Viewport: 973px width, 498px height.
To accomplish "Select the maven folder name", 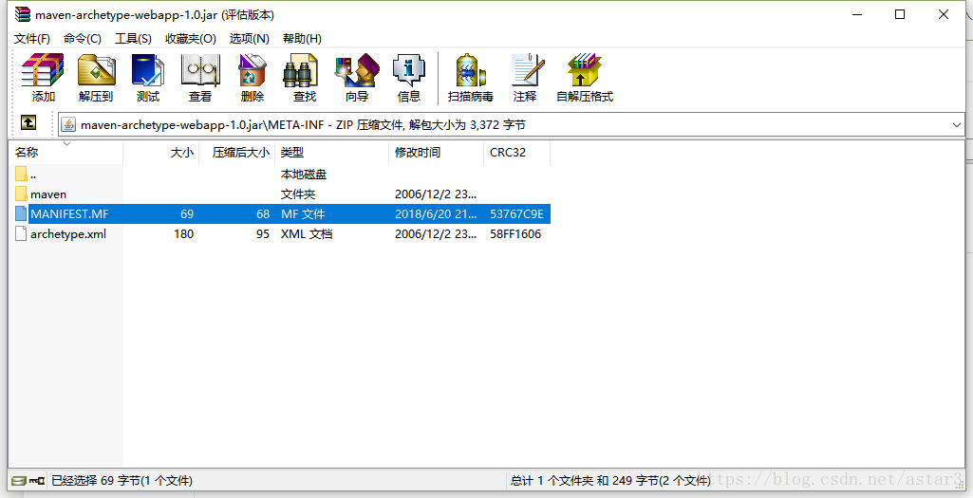I will (x=48, y=194).
